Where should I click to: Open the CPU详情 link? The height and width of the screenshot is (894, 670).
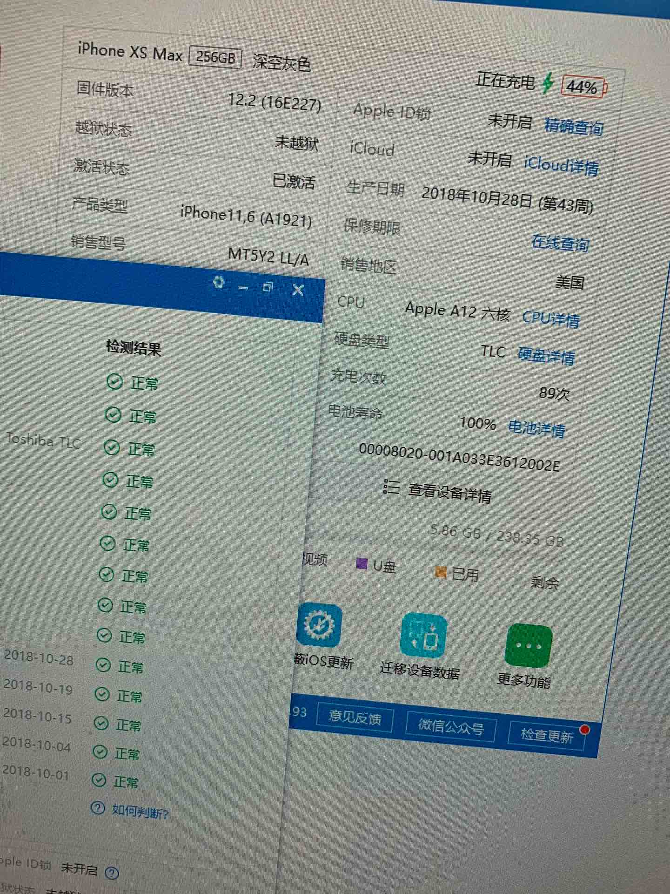coord(551,318)
